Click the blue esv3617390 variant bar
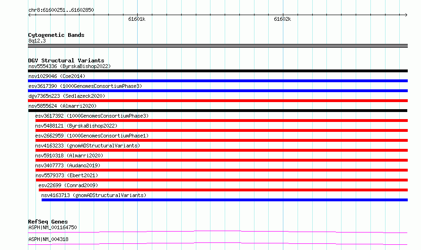The width and height of the screenshot is (421, 250). click(x=218, y=91)
